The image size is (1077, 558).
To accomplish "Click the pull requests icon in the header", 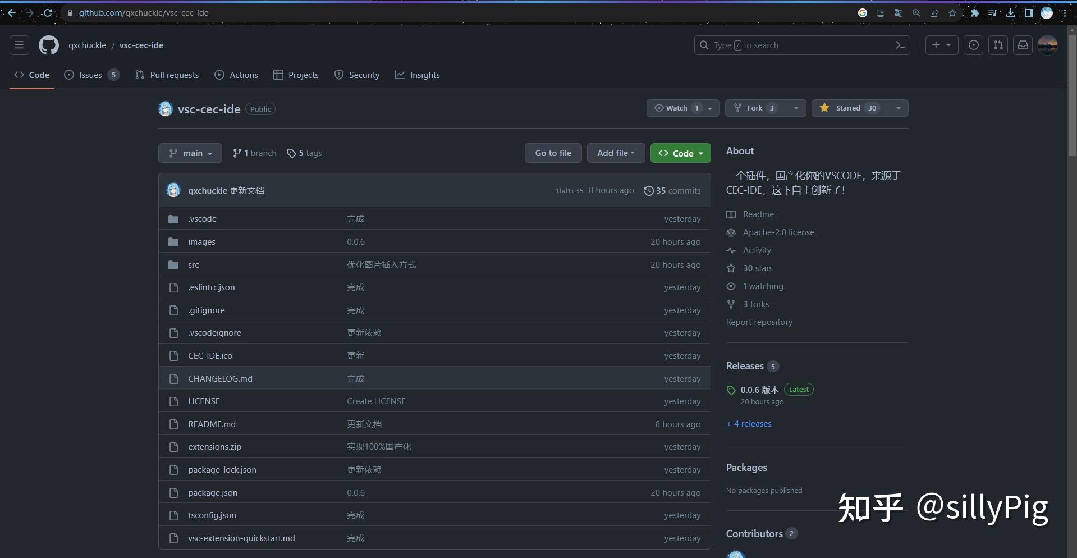I will coord(998,45).
